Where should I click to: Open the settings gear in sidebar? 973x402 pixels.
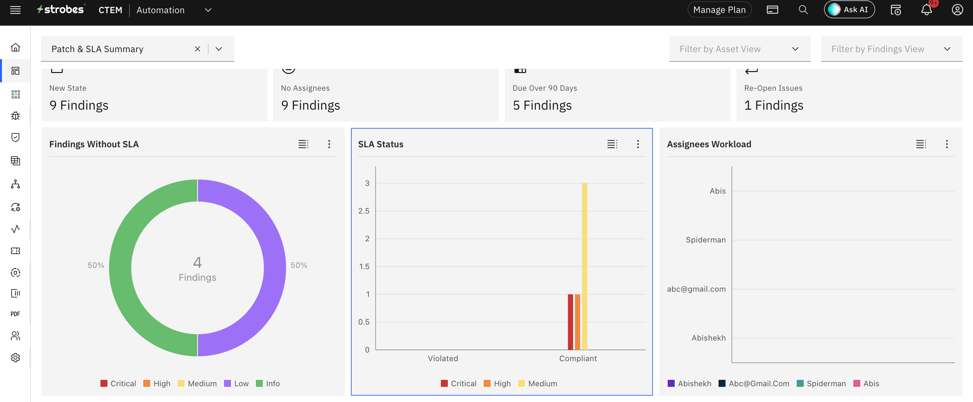[15, 358]
